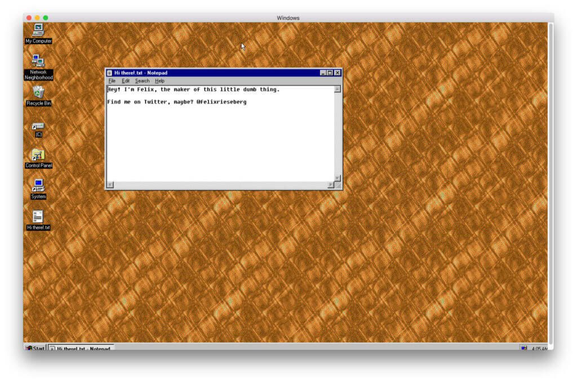Screen dimensions: 577x383
Task: Select the Network Neighborhood icon
Action: tap(38, 61)
